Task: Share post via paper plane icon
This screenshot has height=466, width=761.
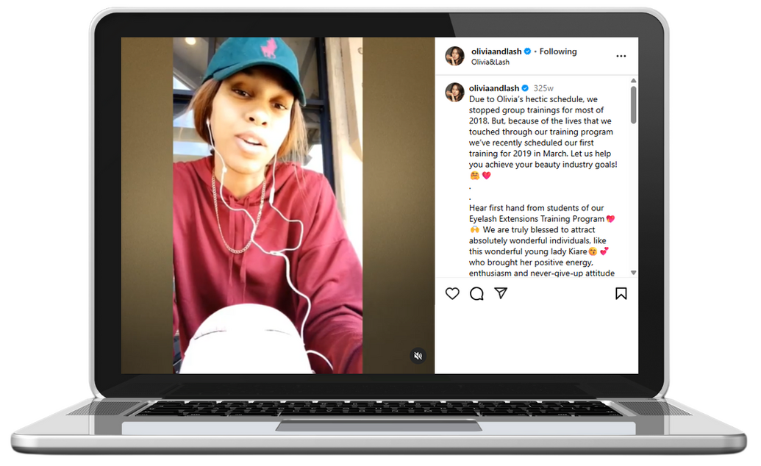Action: pos(501,293)
